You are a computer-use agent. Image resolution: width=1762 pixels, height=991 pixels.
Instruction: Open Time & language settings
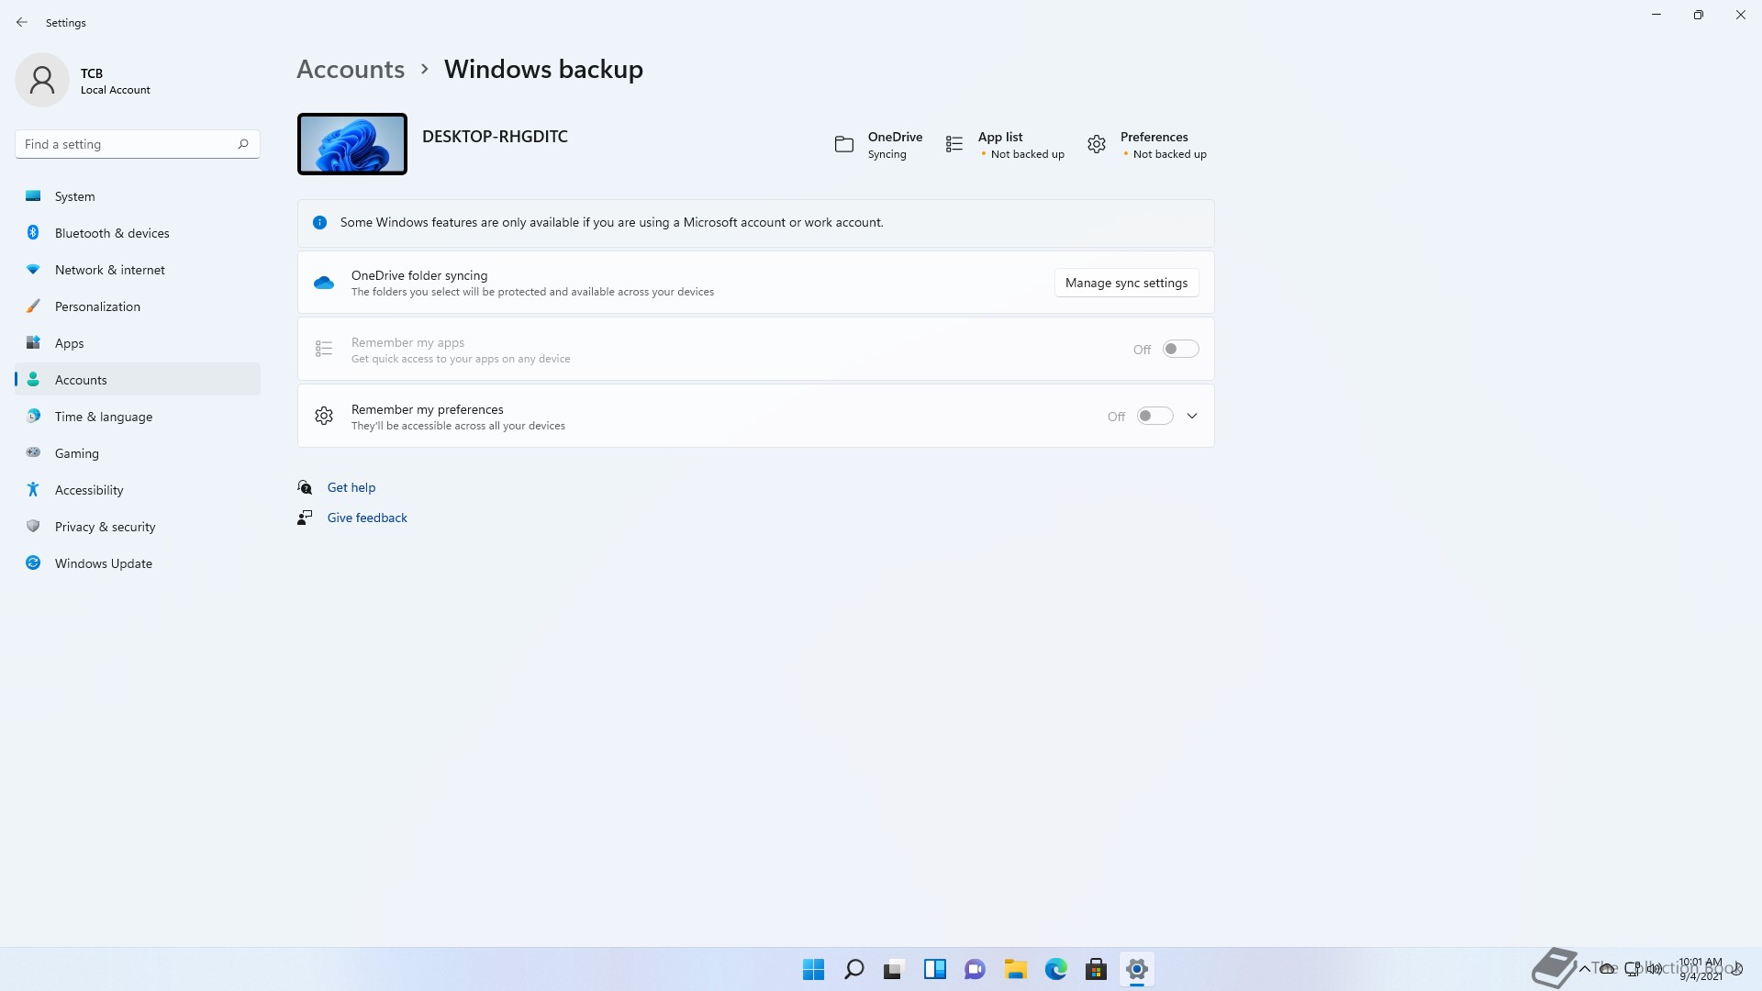click(138, 417)
